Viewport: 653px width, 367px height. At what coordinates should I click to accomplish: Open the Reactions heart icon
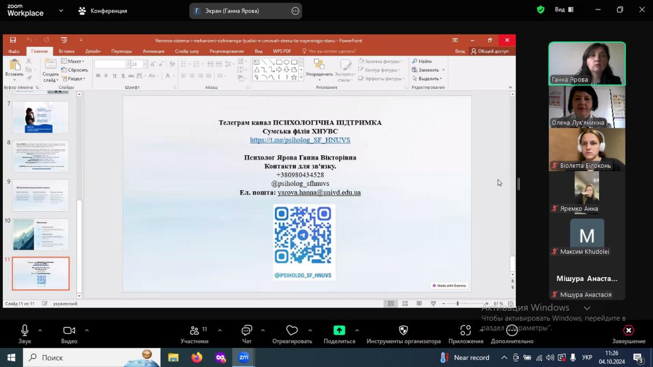[292, 331]
